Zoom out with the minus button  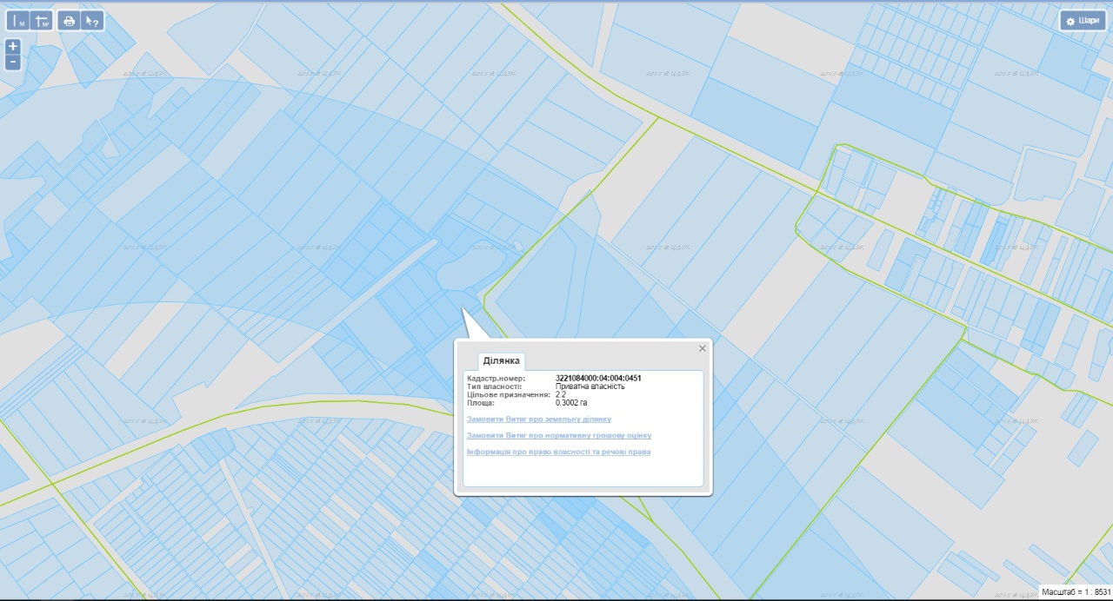tap(13, 62)
